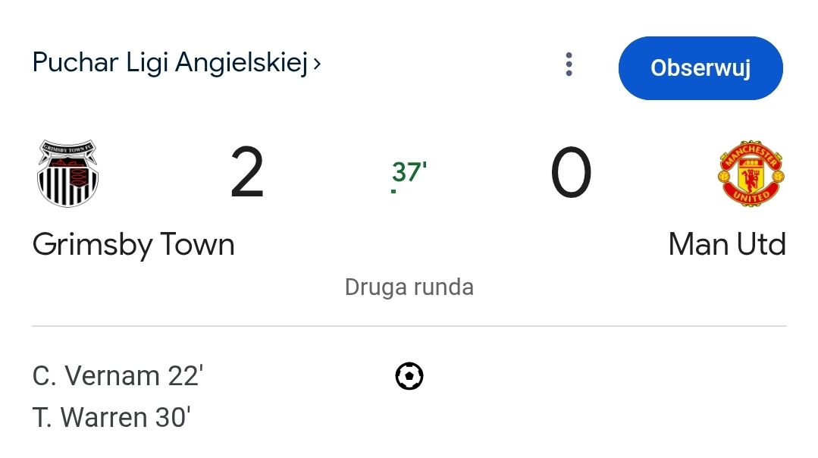Click the Manchester United club crest

[750, 174]
